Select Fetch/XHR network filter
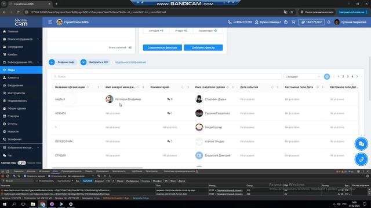Image resolution: width=371 pixels, height=208 pixels. click(87, 181)
